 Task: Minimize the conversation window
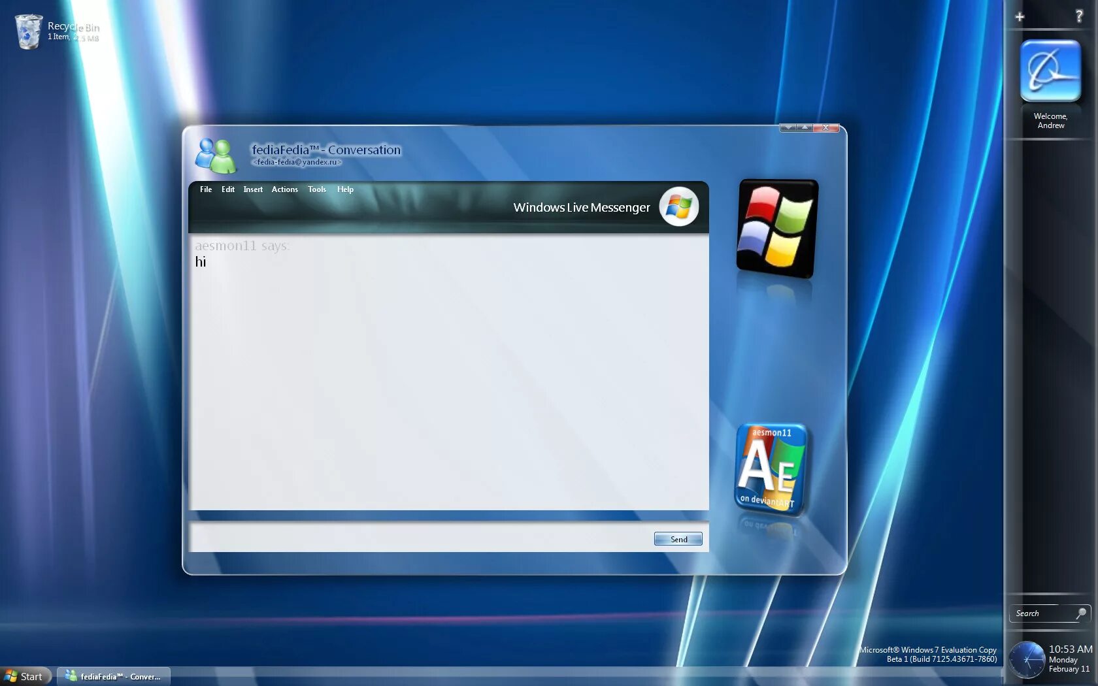click(x=788, y=127)
